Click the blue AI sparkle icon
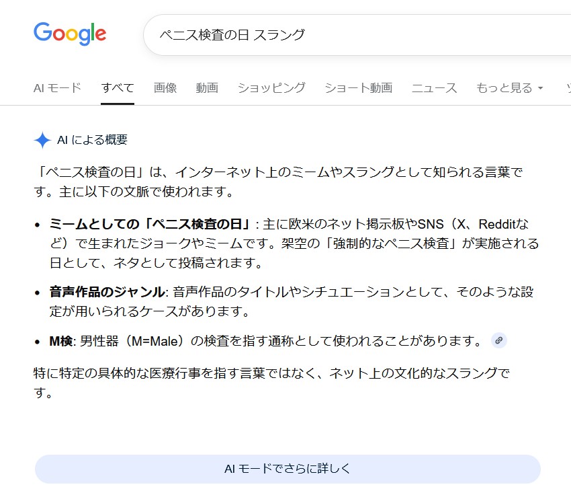 42,140
